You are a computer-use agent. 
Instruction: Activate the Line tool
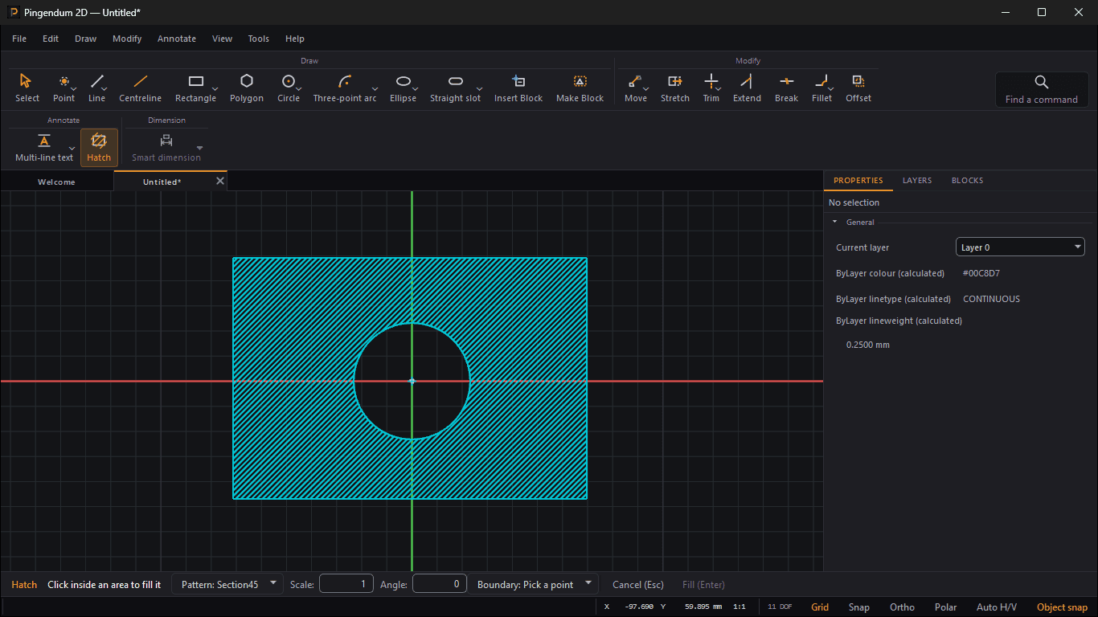point(96,88)
